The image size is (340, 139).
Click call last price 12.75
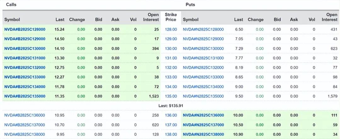pyautogui.click(x=59, y=67)
